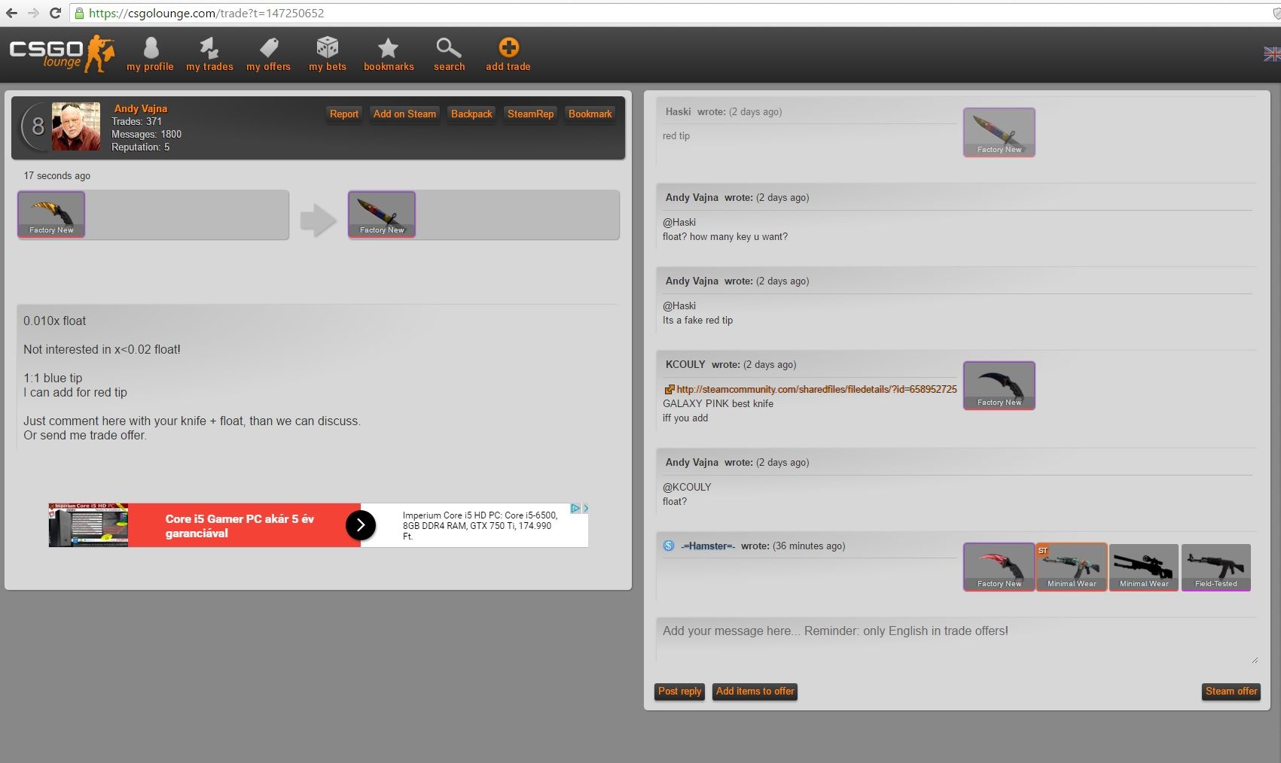Click "GALAXY PINK best knife" comment text

(718, 403)
